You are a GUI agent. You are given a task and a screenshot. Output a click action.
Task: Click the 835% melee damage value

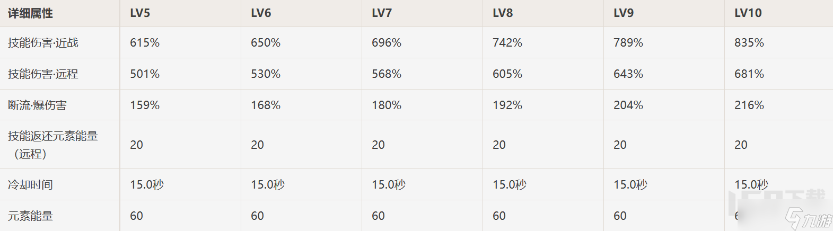(x=749, y=43)
